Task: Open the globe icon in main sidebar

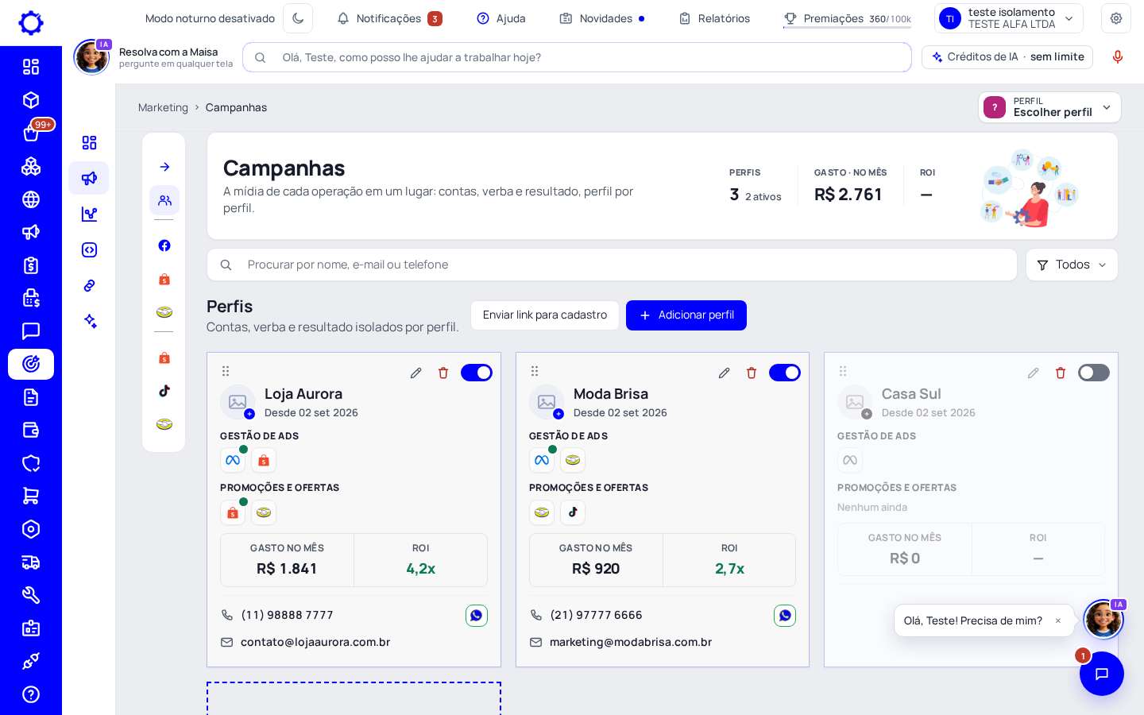Action: (31, 199)
